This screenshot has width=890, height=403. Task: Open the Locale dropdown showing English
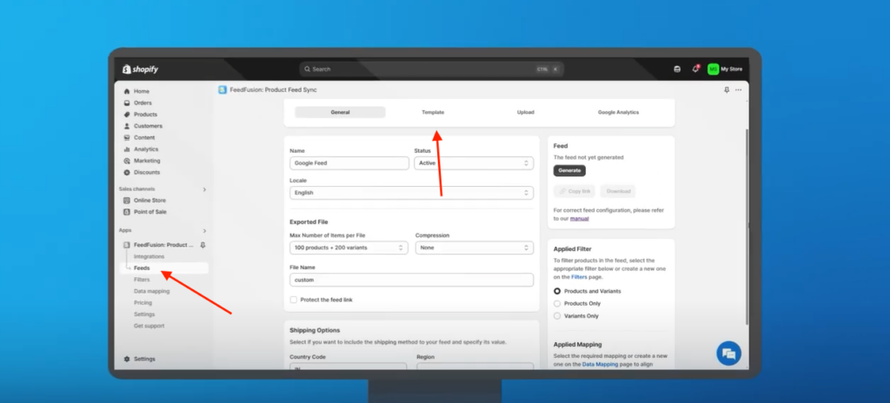click(x=411, y=193)
